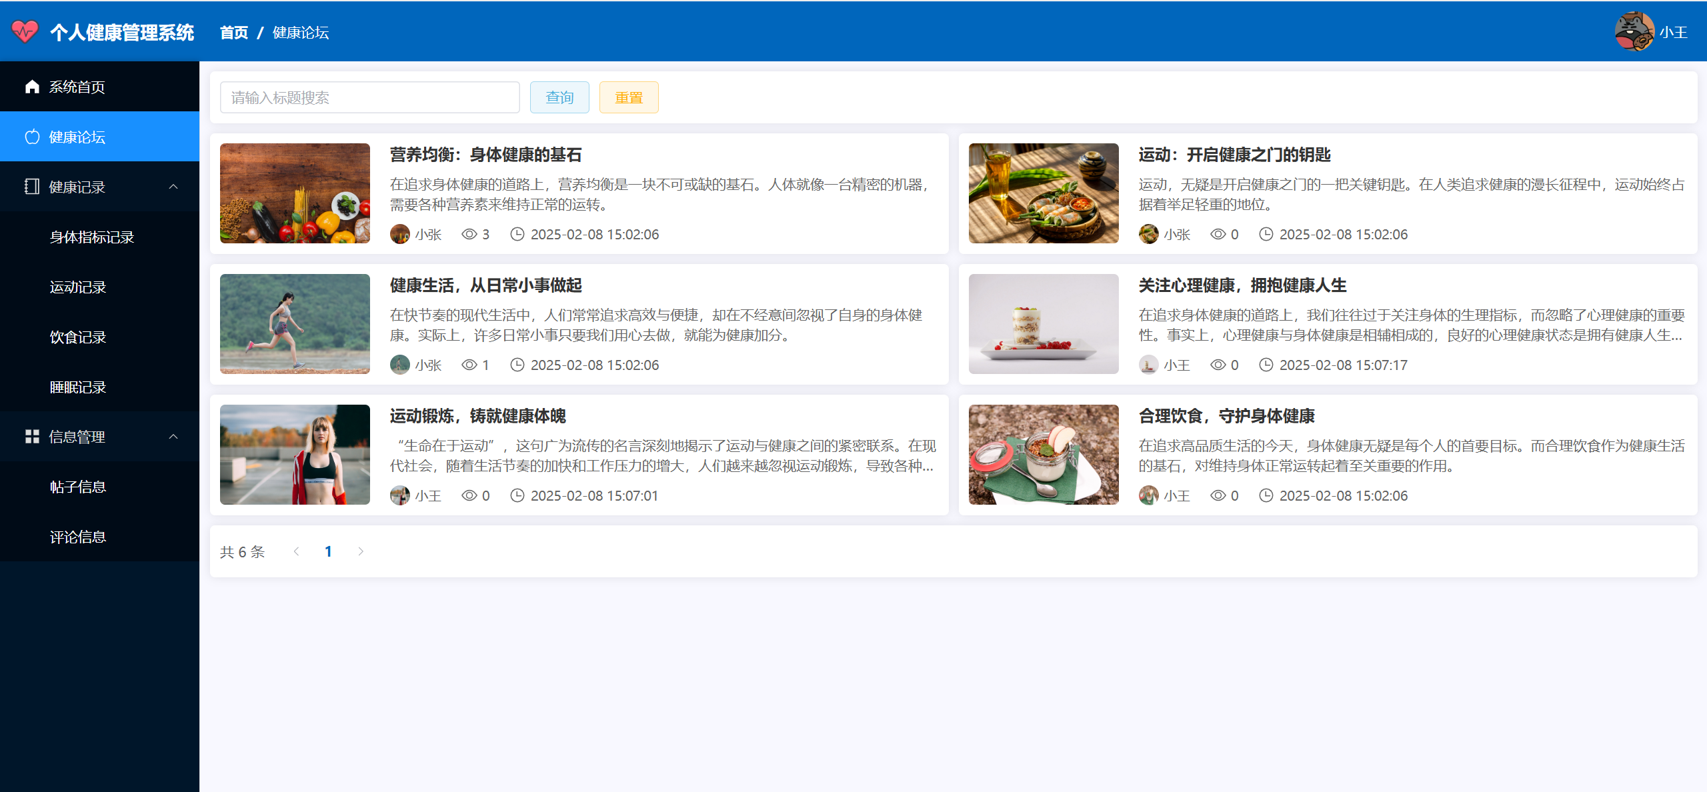Open the running woman post thumbnail
The height and width of the screenshot is (792, 1707).
coord(295,324)
